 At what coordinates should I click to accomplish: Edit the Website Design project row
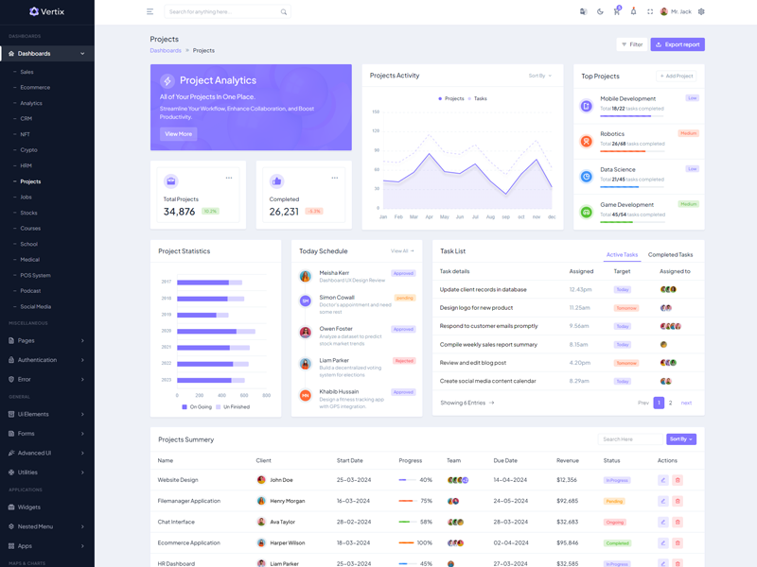[663, 480]
